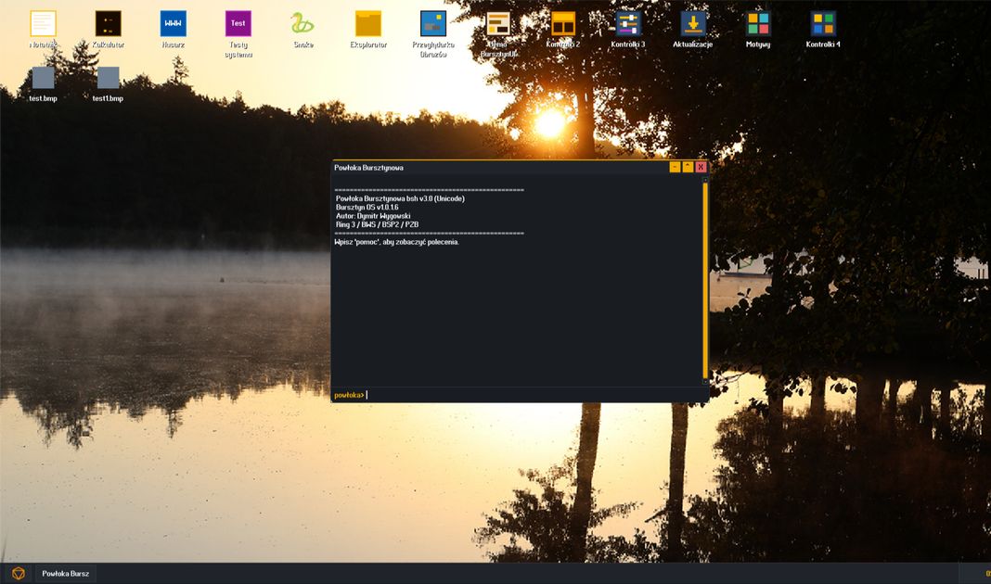This screenshot has height=584, width=991.
Task: Click the 'Powłoka Bursztynowa bsh v3.0 (Unicode)' line
Action: point(400,199)
